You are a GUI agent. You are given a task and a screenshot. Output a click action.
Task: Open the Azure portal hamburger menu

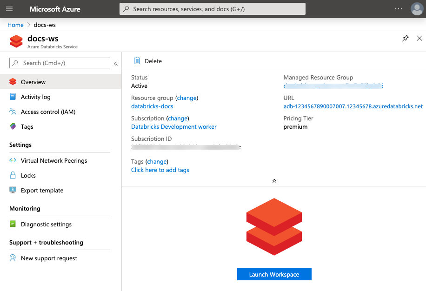coord(9,9)
